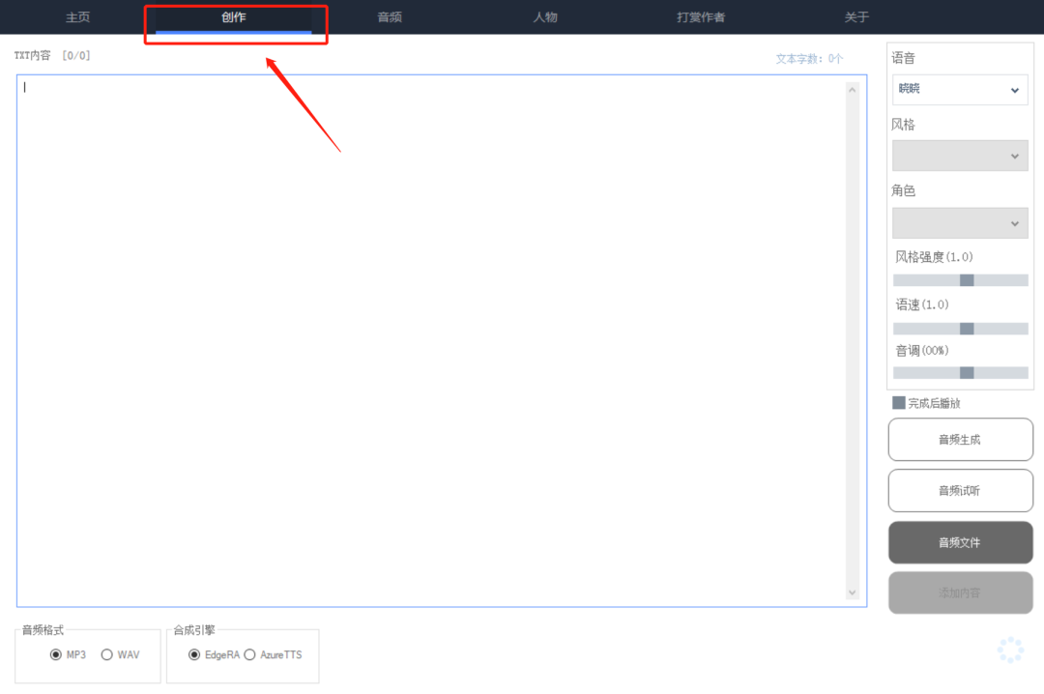Click the text area scroll up arrow

(x=853, y=90)
